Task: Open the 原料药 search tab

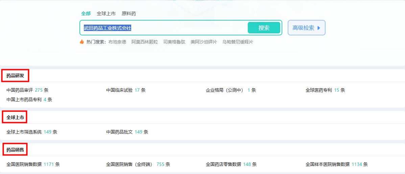Action: tap(129, 13)
